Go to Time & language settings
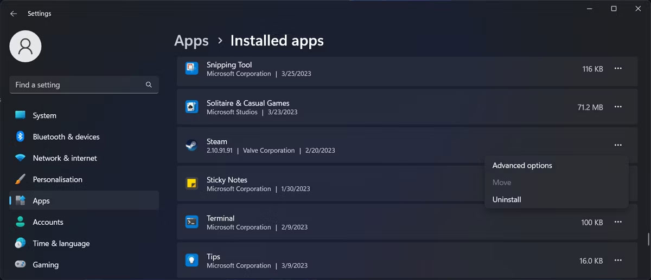The image size is (651, 280). coord(84,243)
